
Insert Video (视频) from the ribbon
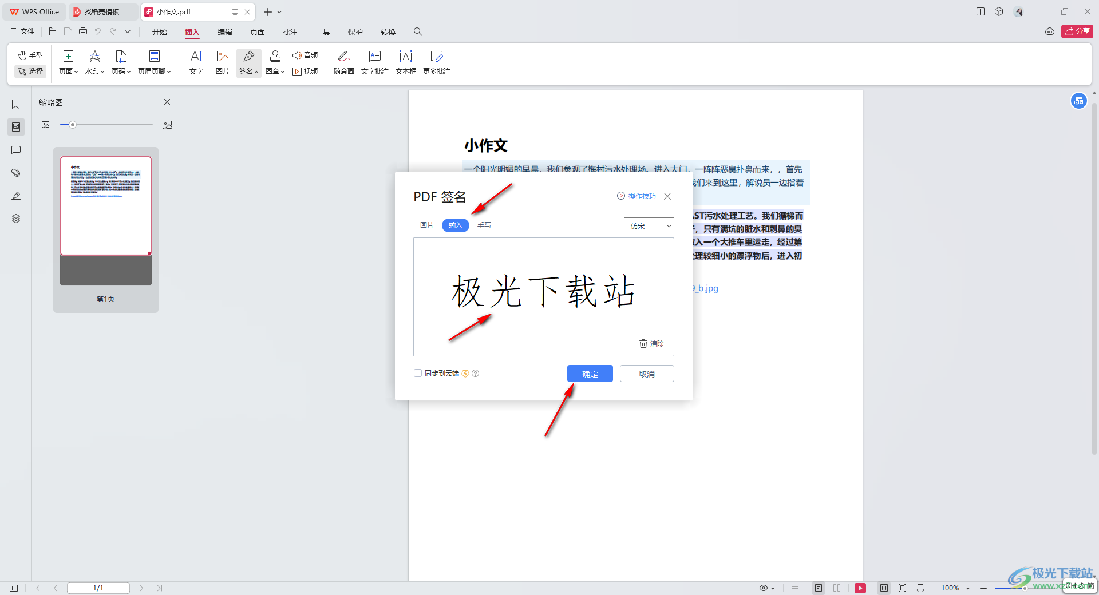[305, 72]
